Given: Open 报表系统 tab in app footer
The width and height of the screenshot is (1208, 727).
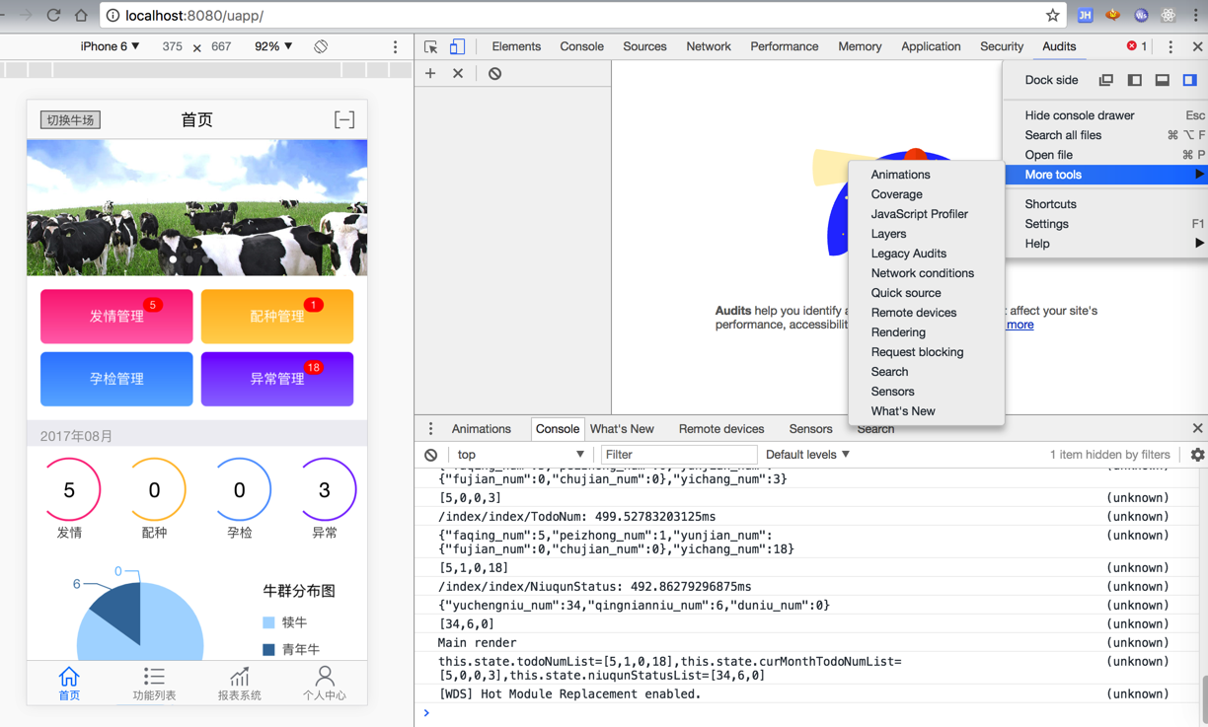Looking at the screenshot, I should click(x=239, y=683).
